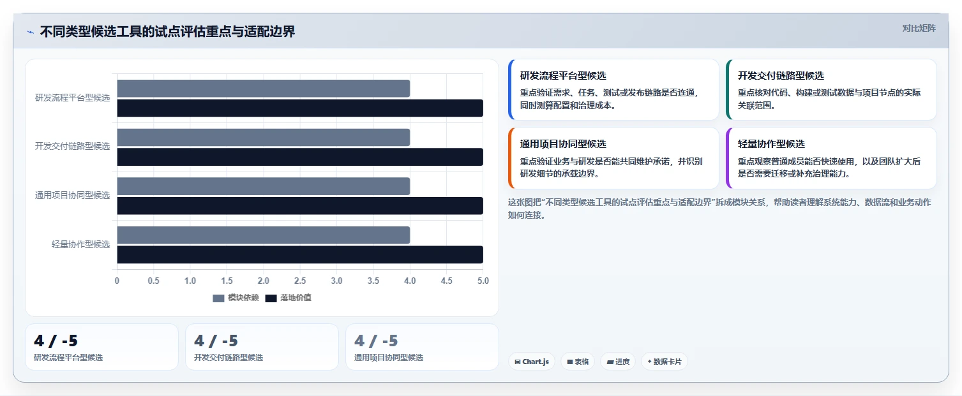Screen dimensions: 962x396
Task: Toggle the 模块依赖 legend swatch
Action: [x=218, y=298]
